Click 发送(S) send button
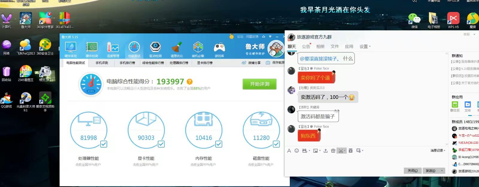The width and height of the screenshot is (479, 187). point(431,171)
